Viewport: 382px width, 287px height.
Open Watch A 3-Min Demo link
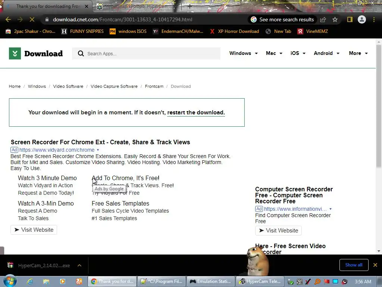pyautogui.click(x=46, y=204)
